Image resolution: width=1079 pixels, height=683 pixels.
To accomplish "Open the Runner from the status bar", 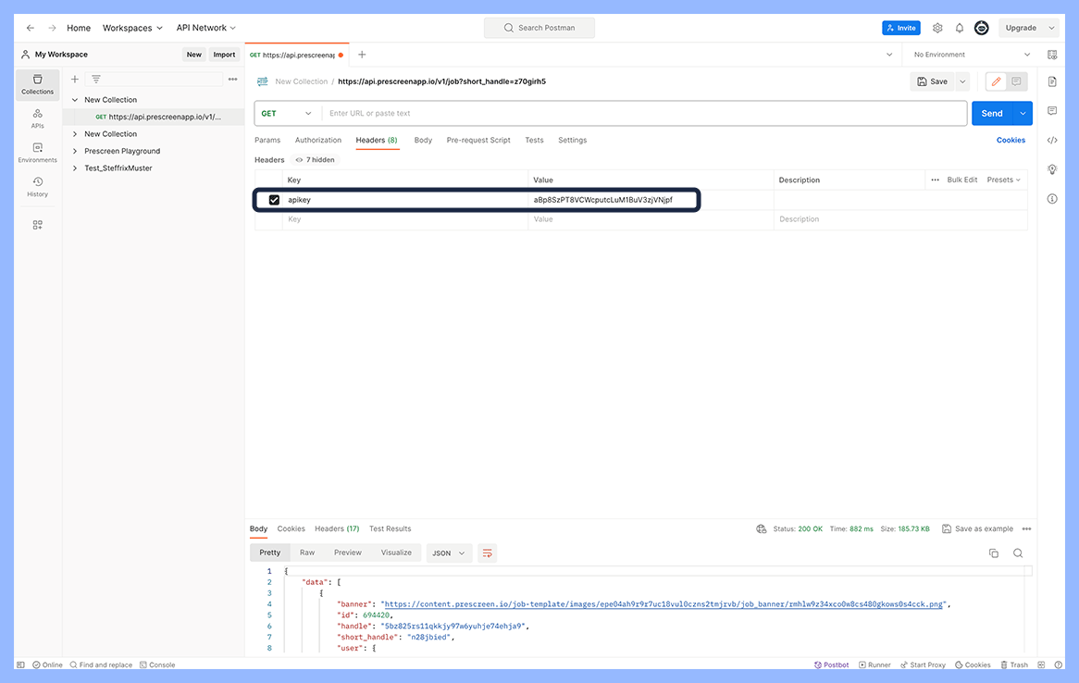I will [874, 664].
